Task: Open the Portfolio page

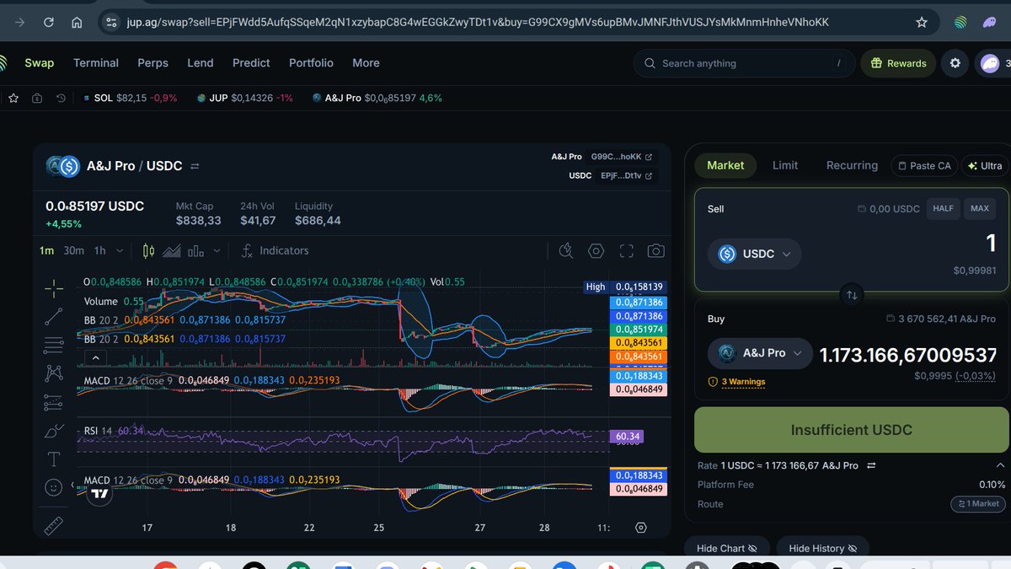Action: [311, 63]
